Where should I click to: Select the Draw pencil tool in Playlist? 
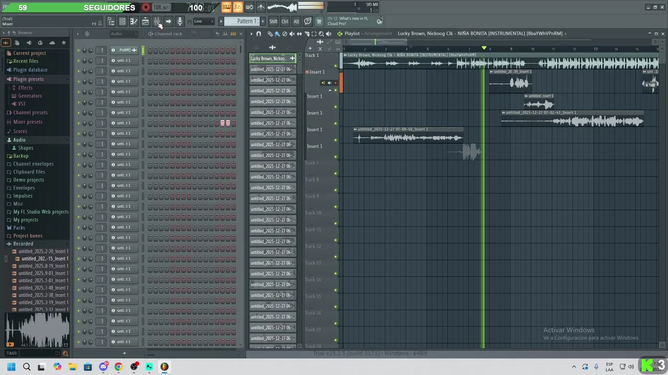coord(270,34)
